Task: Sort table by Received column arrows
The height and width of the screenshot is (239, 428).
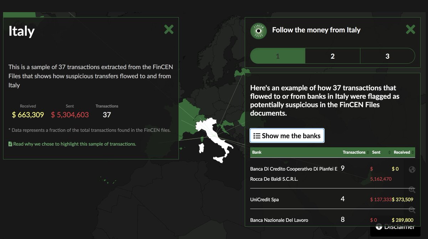Action: (412, 152)
